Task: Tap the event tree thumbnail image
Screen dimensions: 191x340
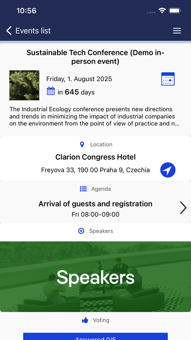Action: pyautogui.click(x=24, y=85)
